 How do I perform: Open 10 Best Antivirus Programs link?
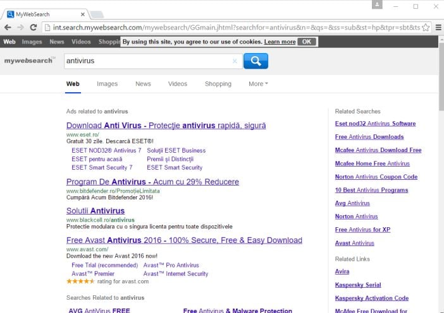click(371, 190)
